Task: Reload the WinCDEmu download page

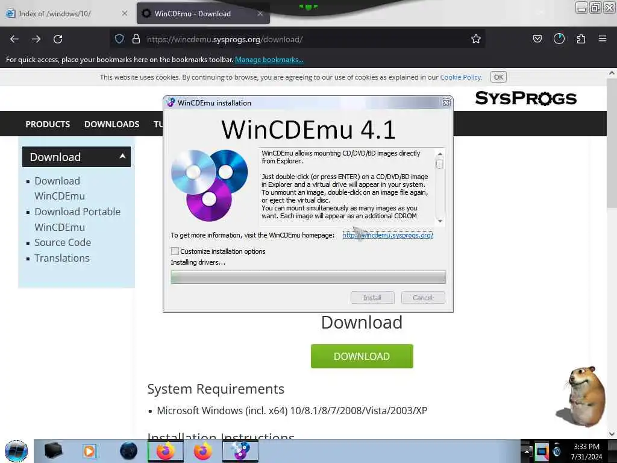Action: 58,39
